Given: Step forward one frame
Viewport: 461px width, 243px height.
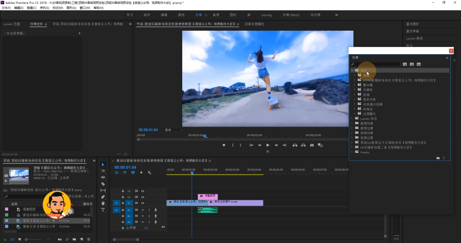Looking at the screenshot, I should tap(276, 145).
